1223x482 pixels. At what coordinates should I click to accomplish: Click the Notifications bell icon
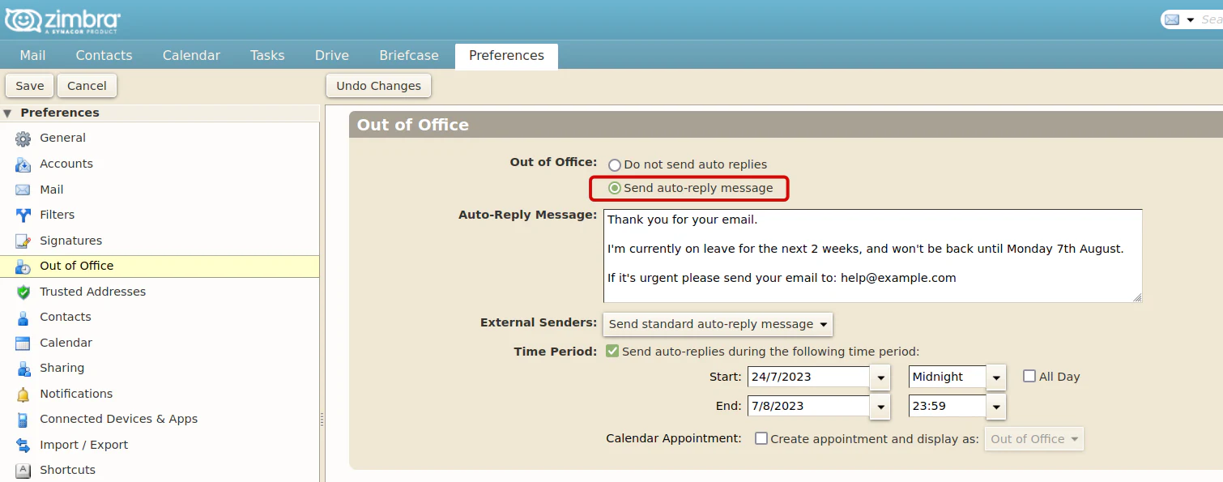point(23,395)
